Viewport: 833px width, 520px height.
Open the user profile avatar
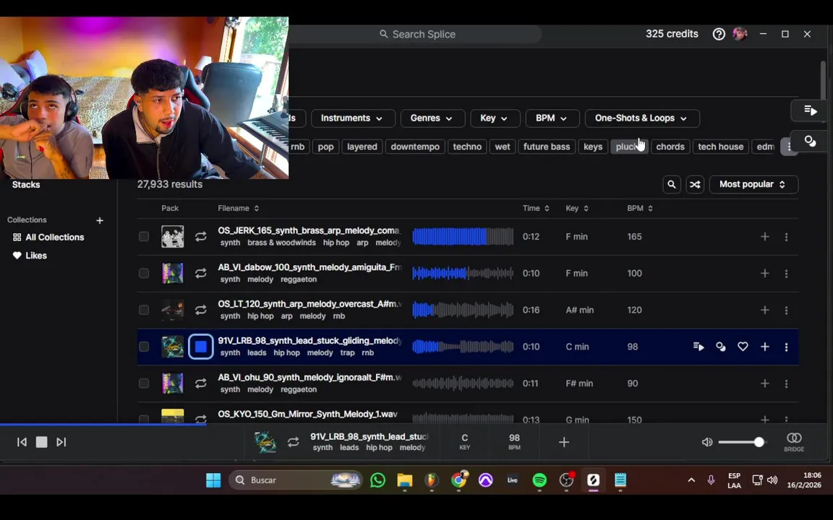[740, 34]
